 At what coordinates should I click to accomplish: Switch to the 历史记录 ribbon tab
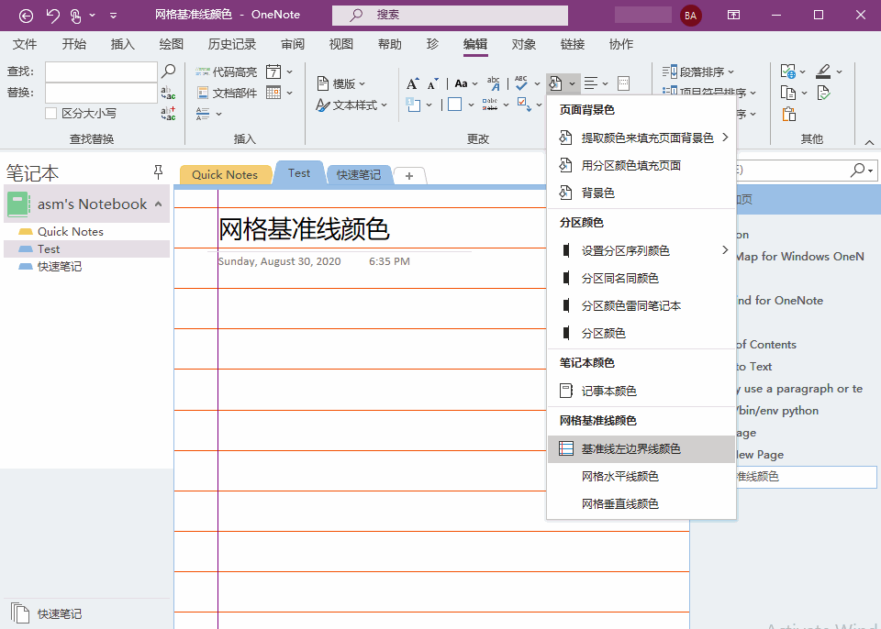(232, 44)
